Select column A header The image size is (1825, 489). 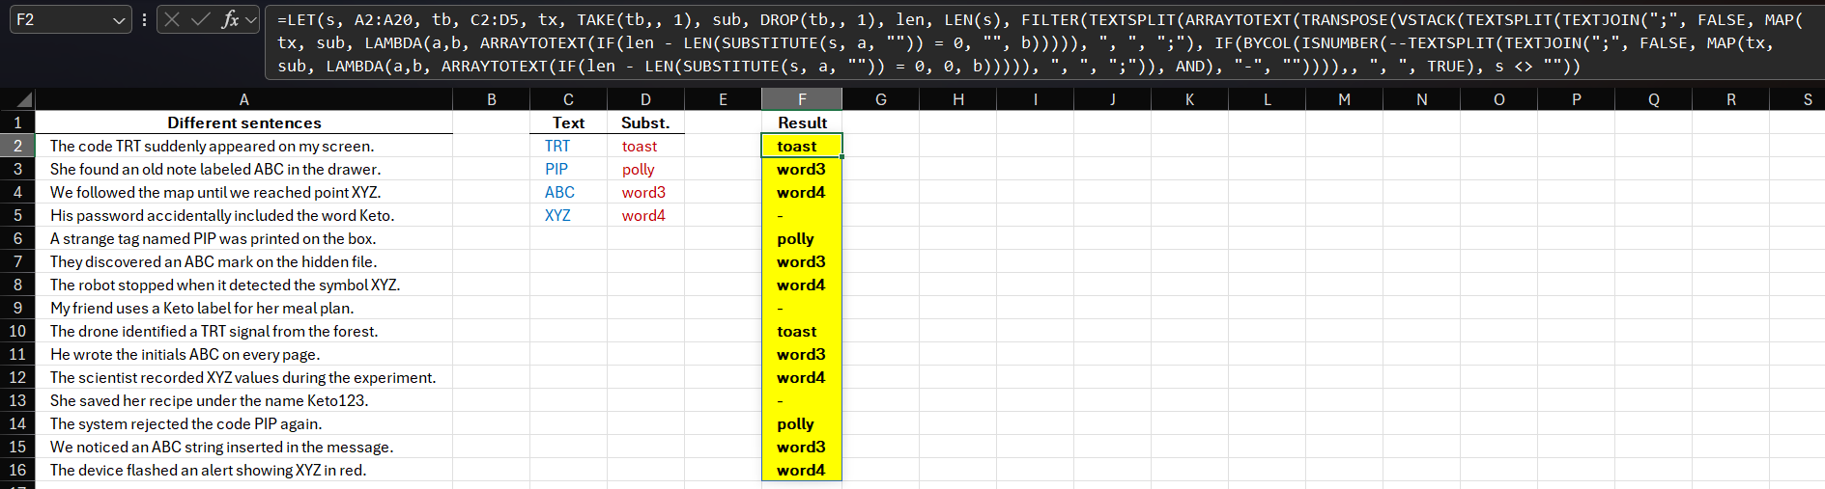coord(244,99)
